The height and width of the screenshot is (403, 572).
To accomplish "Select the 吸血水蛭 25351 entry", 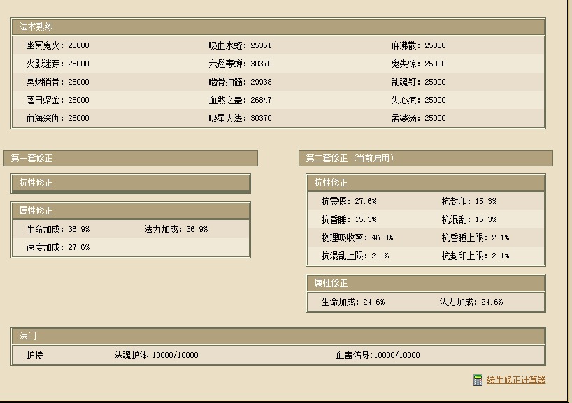I will [x=240, y=46].
